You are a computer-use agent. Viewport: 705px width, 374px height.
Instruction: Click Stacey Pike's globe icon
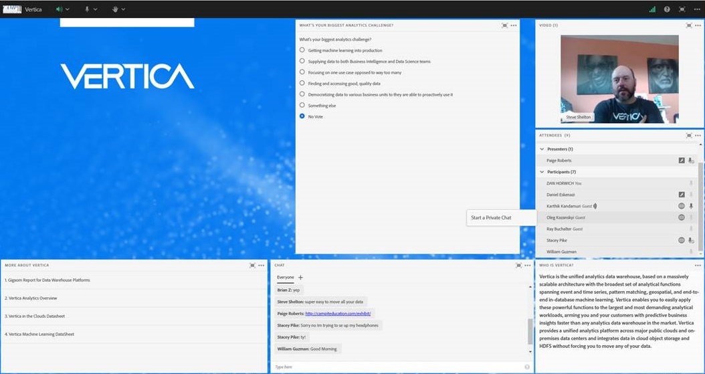682,240
